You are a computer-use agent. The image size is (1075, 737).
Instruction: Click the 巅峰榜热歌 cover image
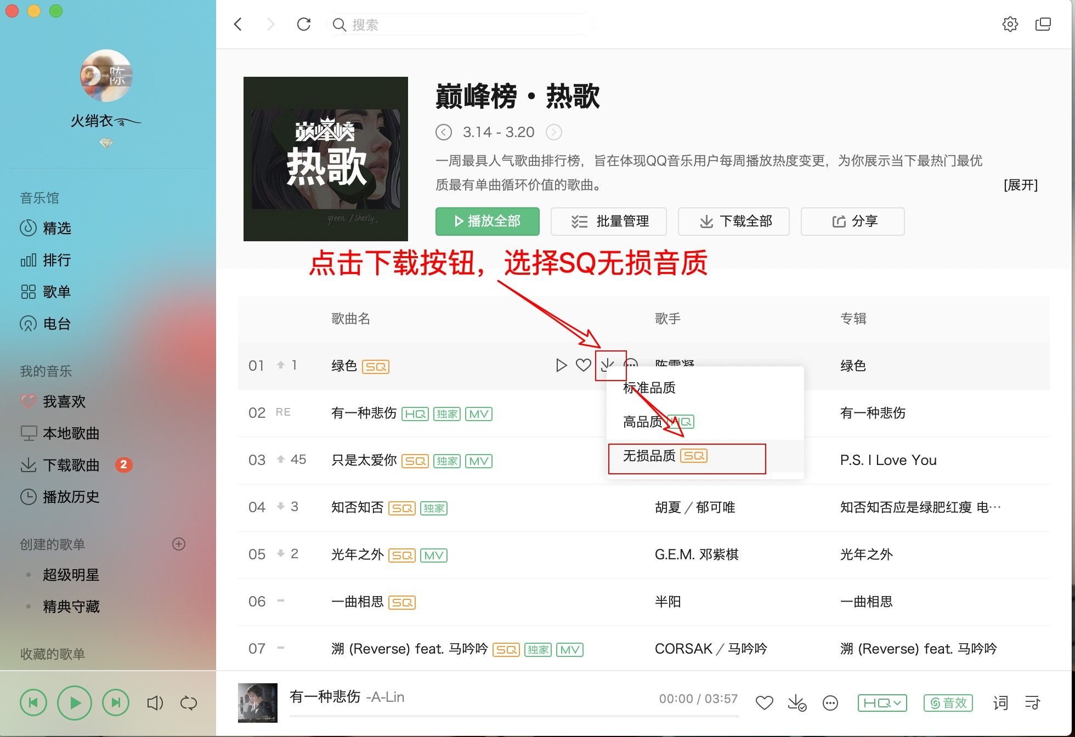pyautogui.click(x=326, y=159)
